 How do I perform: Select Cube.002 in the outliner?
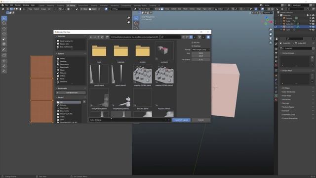(290, 27)
